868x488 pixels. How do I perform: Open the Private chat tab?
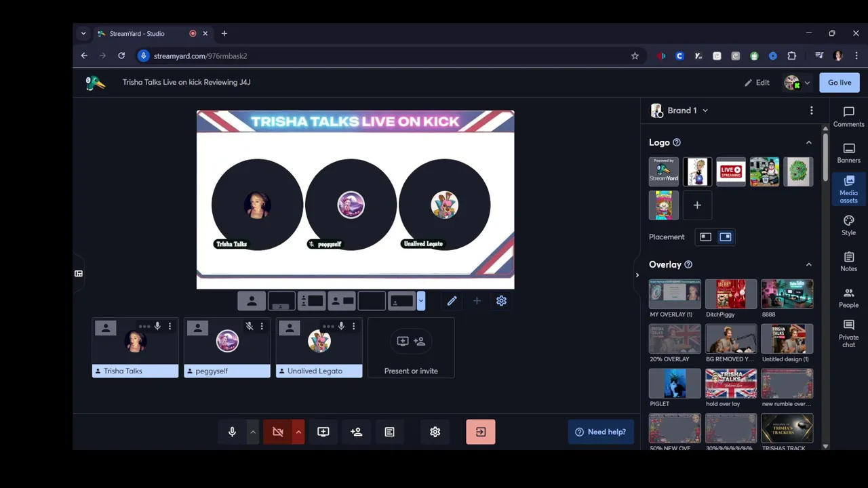(x=848, y=334)
